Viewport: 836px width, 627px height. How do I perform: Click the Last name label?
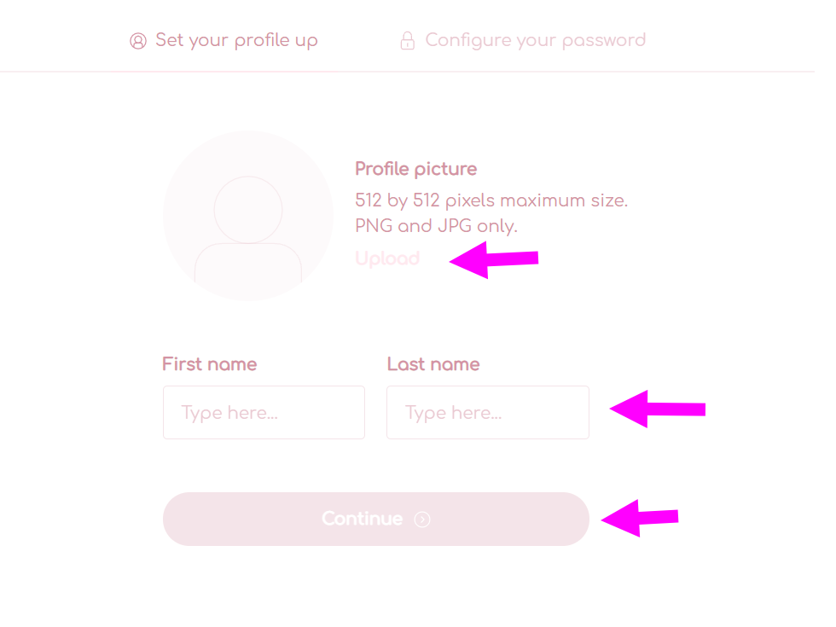[x=433, y=364]
